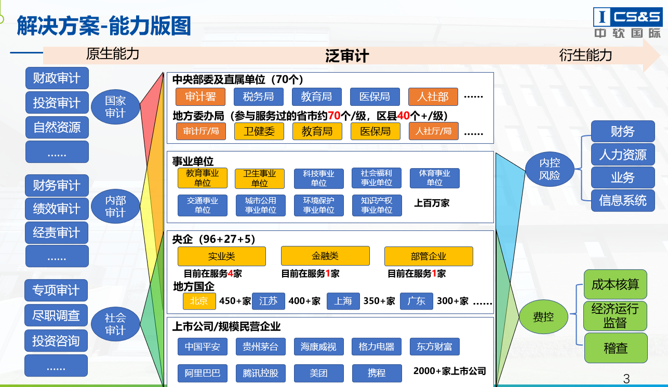The width and height of the screenshot is (668, 387).
Task: Click the 城市公用事业单位 box
Action: coord(261,205)
